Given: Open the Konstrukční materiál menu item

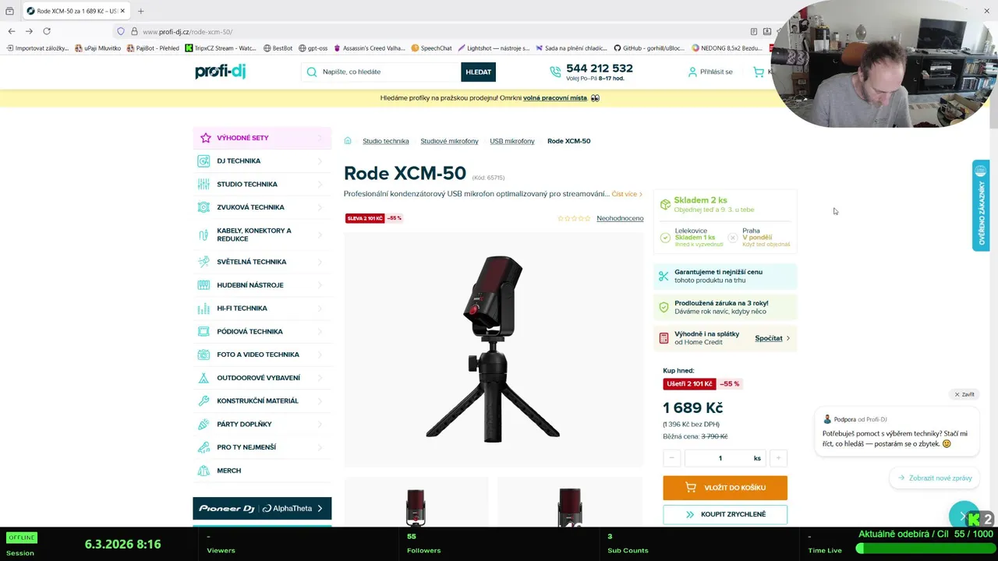Looking at the screenshot, I should point(262,400).
